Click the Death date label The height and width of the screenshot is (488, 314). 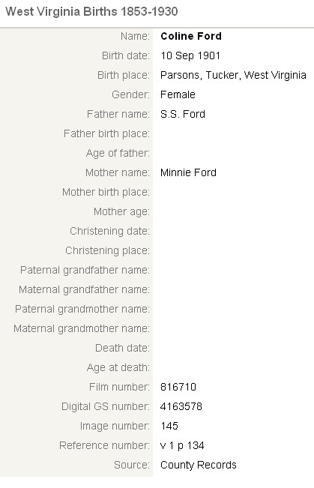point(122,349)
